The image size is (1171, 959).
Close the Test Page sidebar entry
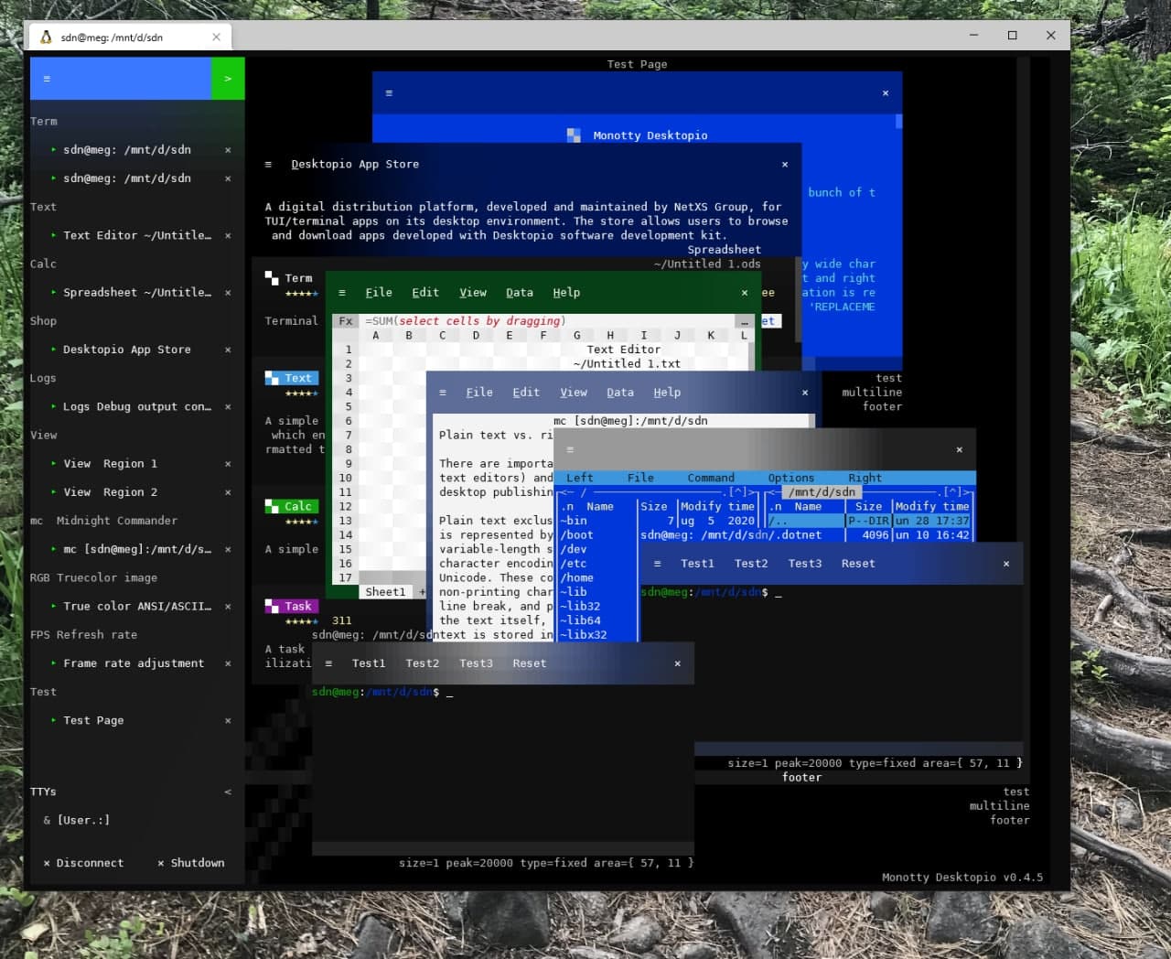coord(228,721)
